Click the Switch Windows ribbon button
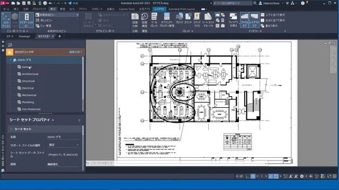 point(233,20)
